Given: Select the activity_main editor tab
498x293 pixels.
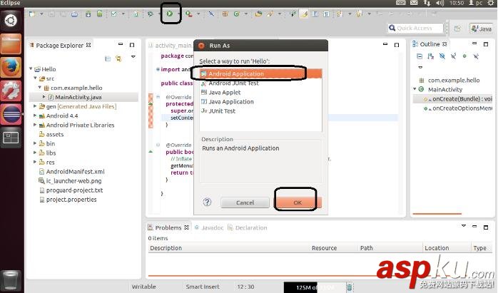Looking at the screenshot, I should pos(171,46).
